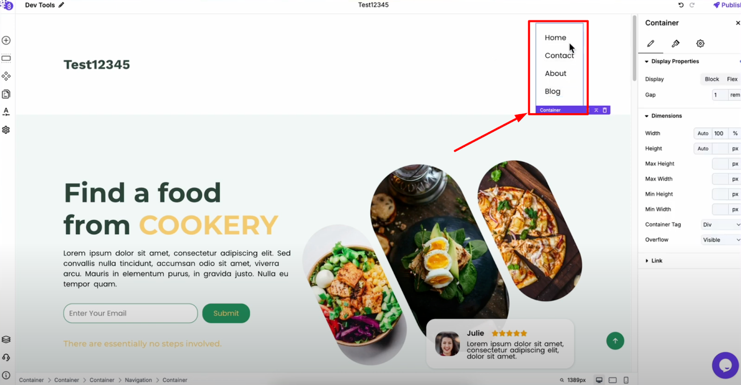Open the Container Tag Div dropdown
741x385 pixels.
[720, 225]
